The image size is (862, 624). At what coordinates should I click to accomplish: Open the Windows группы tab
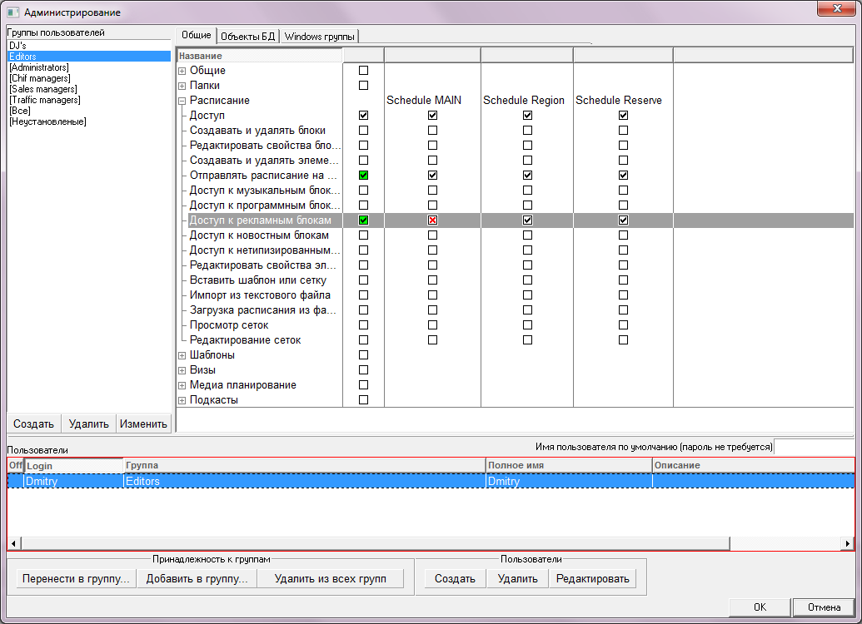point(320,37)
